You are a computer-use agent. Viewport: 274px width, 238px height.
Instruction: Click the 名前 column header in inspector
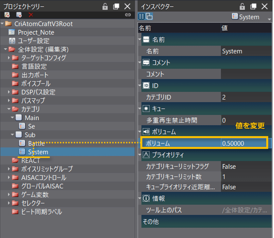click(x=179, y=28)
